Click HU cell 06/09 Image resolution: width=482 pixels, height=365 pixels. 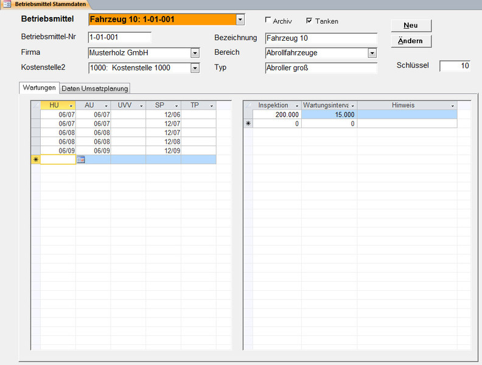[x=58, y=150]
